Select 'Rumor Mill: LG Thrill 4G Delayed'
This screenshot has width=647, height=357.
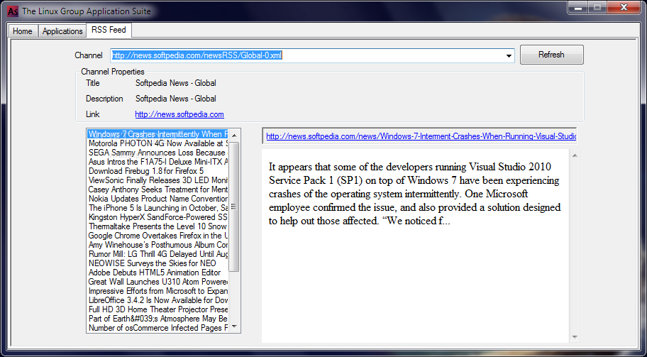click(x=157, y=254)
